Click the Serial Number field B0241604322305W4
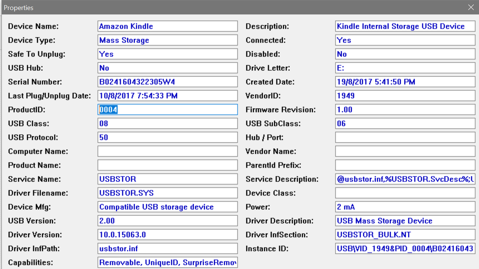Screen dimensions: 479x269 coord(168,82)
